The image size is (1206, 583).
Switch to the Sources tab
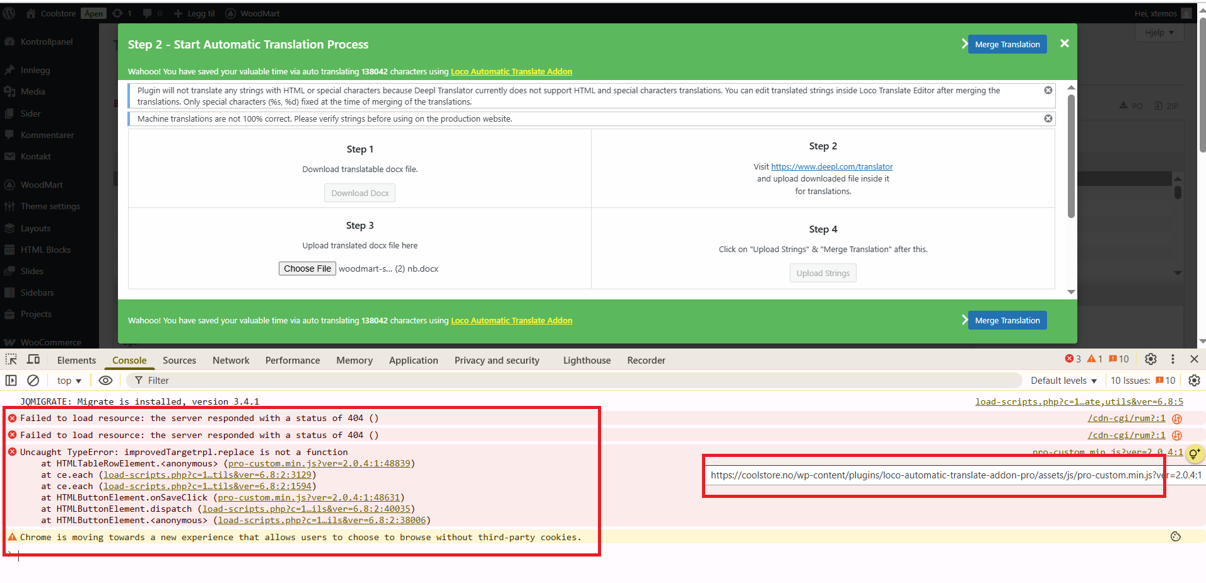tap(179, 360)
